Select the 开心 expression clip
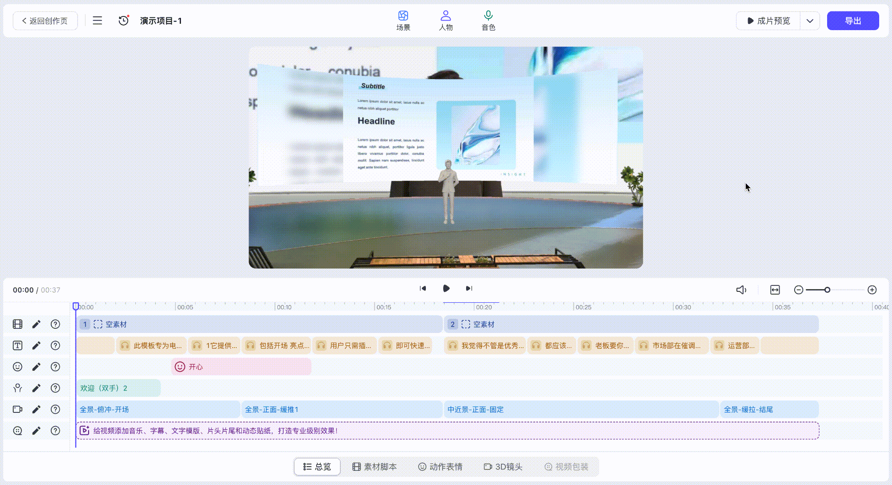Screen dimensions: 892x485 [x=241, y=367]
